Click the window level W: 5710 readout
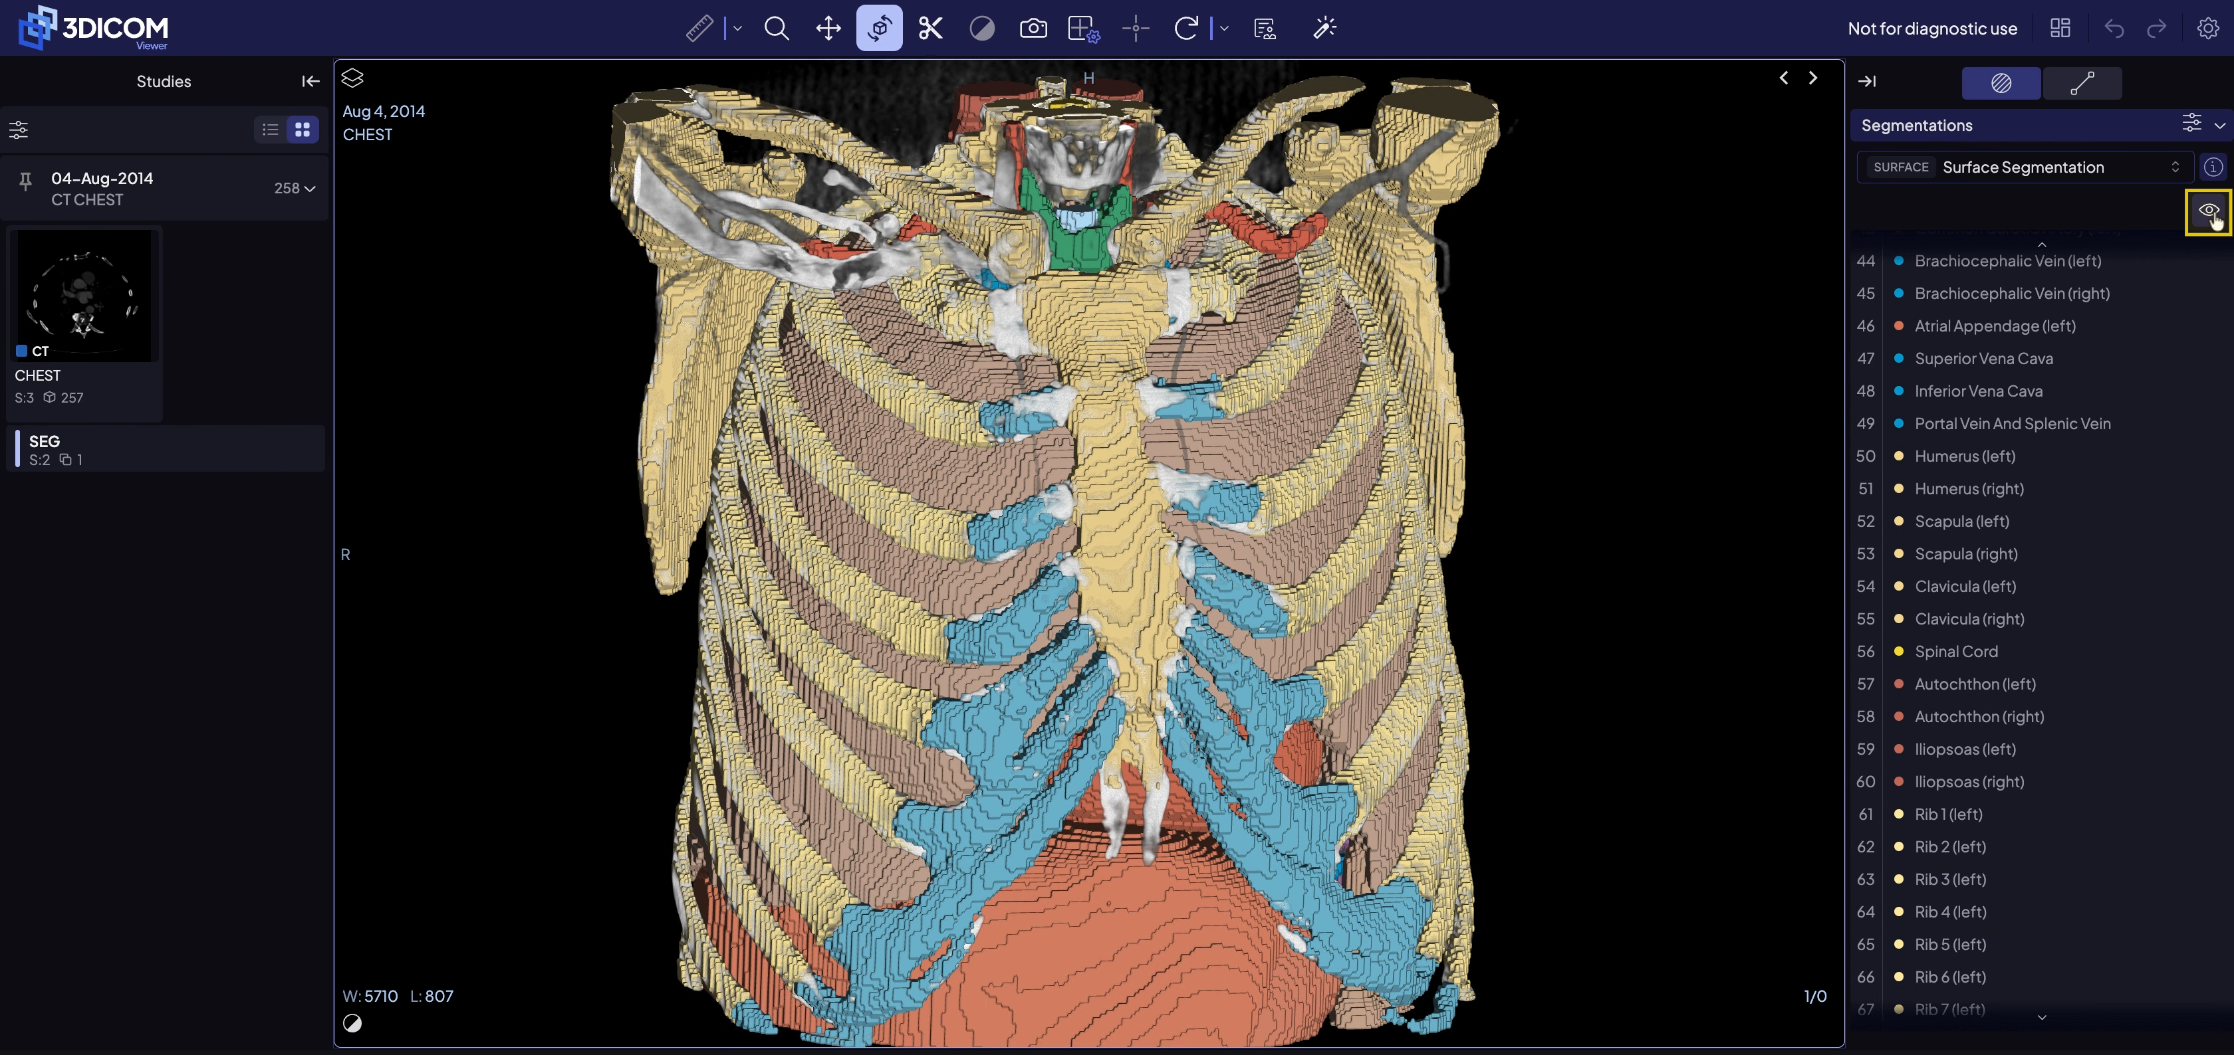Image resolution: width=2234 pixels, height=1055 pixels. pyautogui.click(x=370, y=997)
